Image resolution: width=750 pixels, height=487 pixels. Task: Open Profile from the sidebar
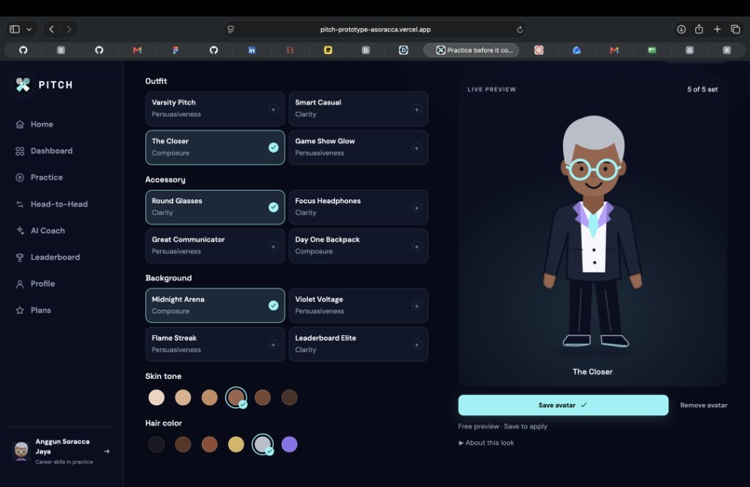(x=35, y=283)
